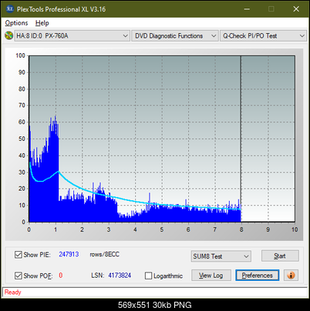Click the View Log button

211,276
